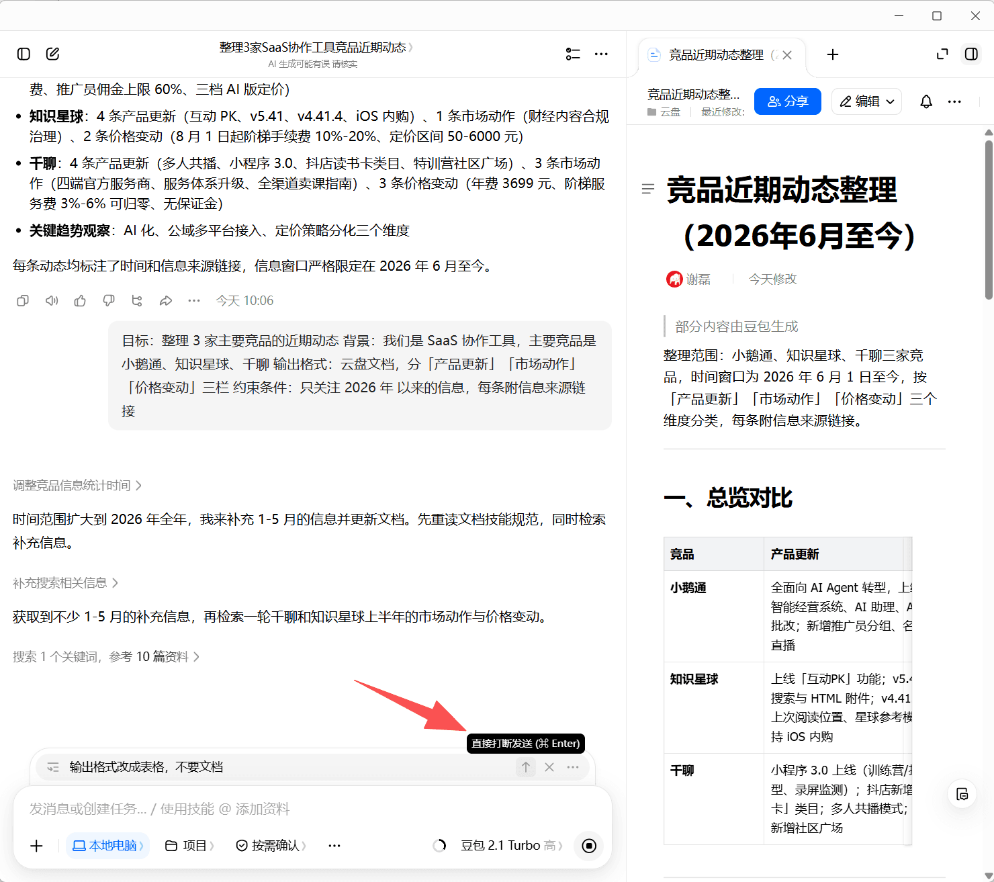This screenshot has height=882, width=994.
Task: Click the 竞品 table header
Action: pyautogui.click(x=714, y=554)
